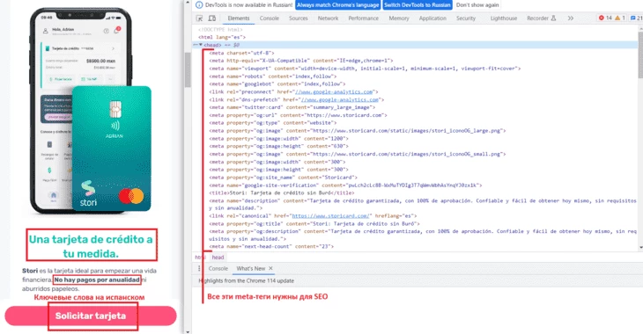The height and width of the screenshot is (334, 643).
Task: Open the blue issues counter showing 21
Action: [x=636, y=18]
